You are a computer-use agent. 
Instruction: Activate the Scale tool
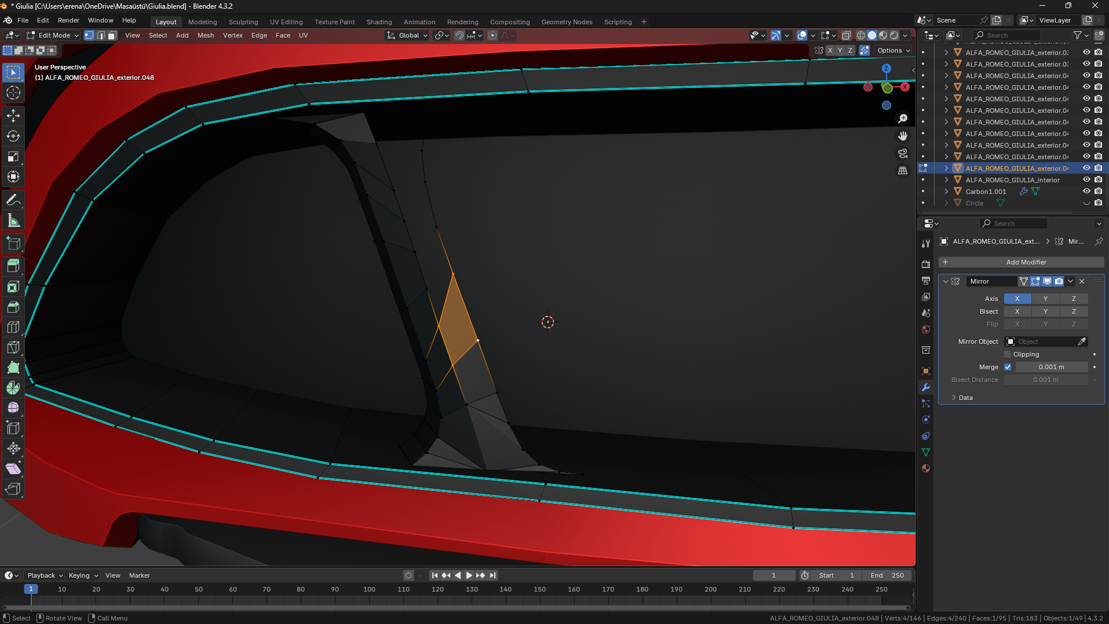[x=13, y=156]
